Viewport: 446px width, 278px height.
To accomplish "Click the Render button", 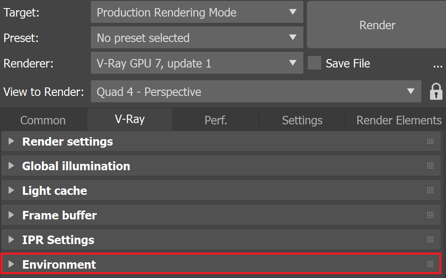I will click(377, 25).
